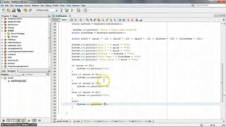
Task: Click the Profile Project toolbar icon
Action: (x=85, y=10)
